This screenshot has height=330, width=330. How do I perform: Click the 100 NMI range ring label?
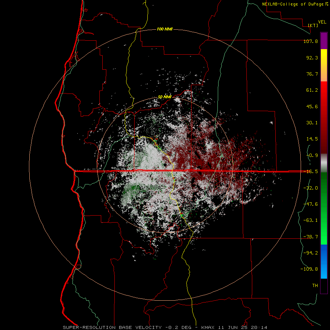pos(165,29)
